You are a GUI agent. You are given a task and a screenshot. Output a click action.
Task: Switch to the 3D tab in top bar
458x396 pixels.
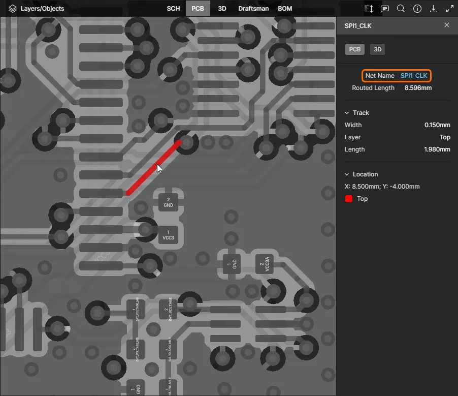[222, 9]
